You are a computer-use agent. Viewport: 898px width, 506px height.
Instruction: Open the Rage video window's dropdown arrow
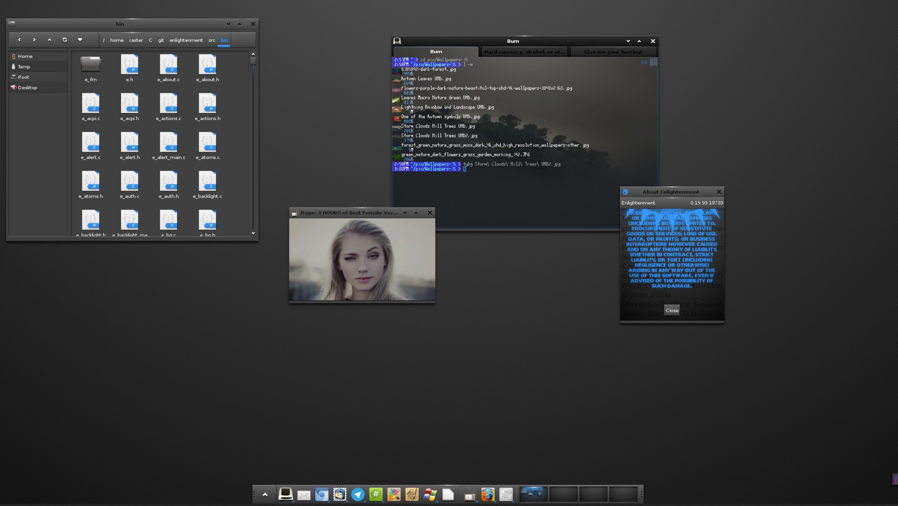[405, 213]
